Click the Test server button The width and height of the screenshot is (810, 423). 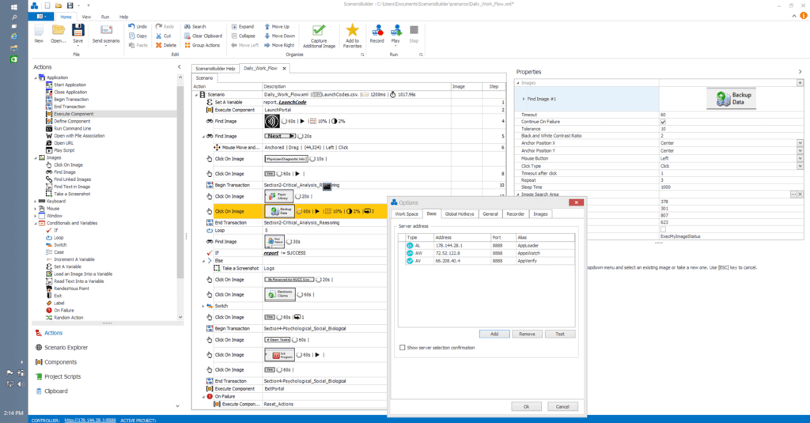click(560, 334)
